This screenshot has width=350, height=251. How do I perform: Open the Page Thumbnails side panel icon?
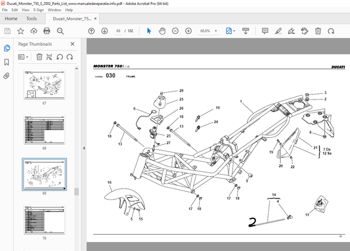tap(7, 48)
